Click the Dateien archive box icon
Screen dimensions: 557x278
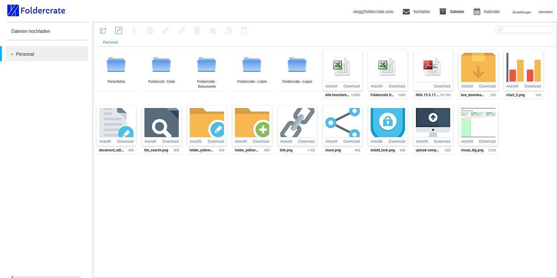443,12
